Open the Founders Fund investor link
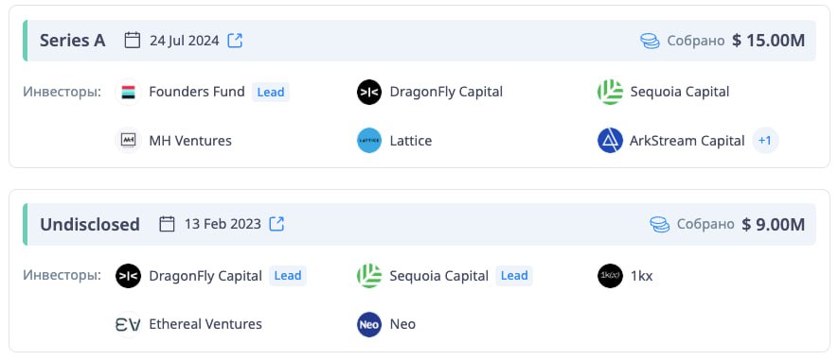Viewport: 839px width, 360px height. (197, 92)
